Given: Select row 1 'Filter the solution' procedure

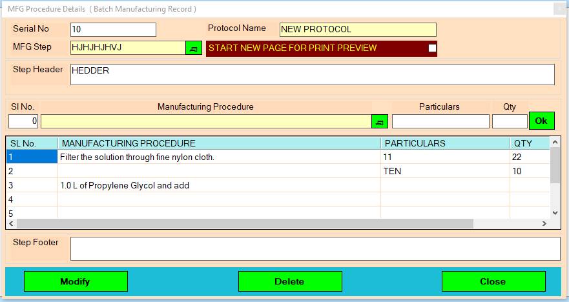Looking at the screenshot, I should (x=218, y=157).
